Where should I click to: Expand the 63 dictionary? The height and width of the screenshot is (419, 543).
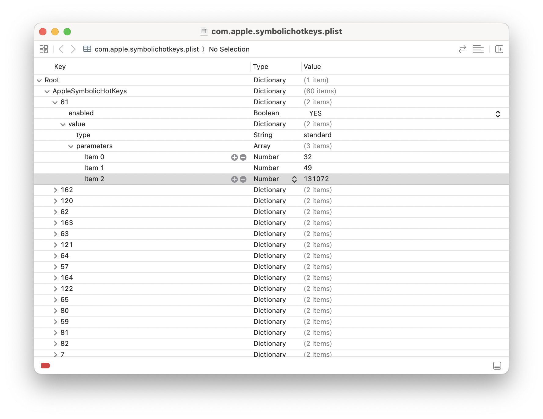click(55, 234)
